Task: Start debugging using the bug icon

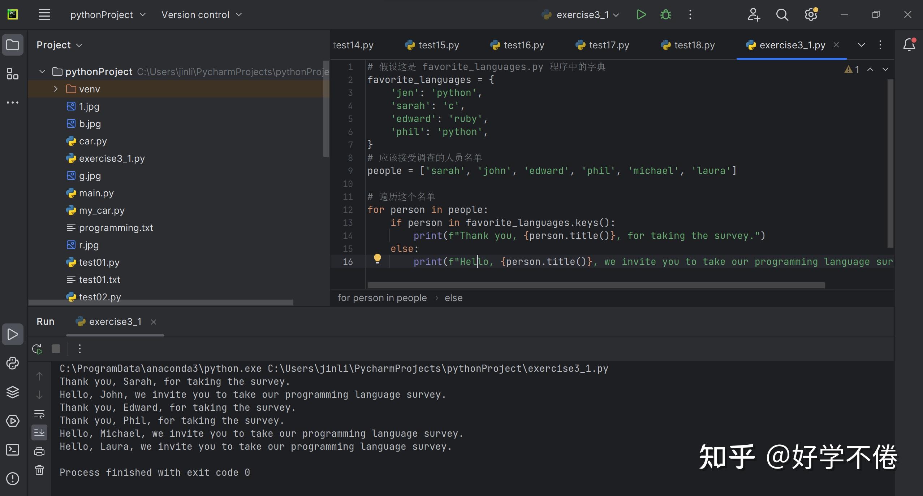Action: pyautogui.click(x=665, y=14)
